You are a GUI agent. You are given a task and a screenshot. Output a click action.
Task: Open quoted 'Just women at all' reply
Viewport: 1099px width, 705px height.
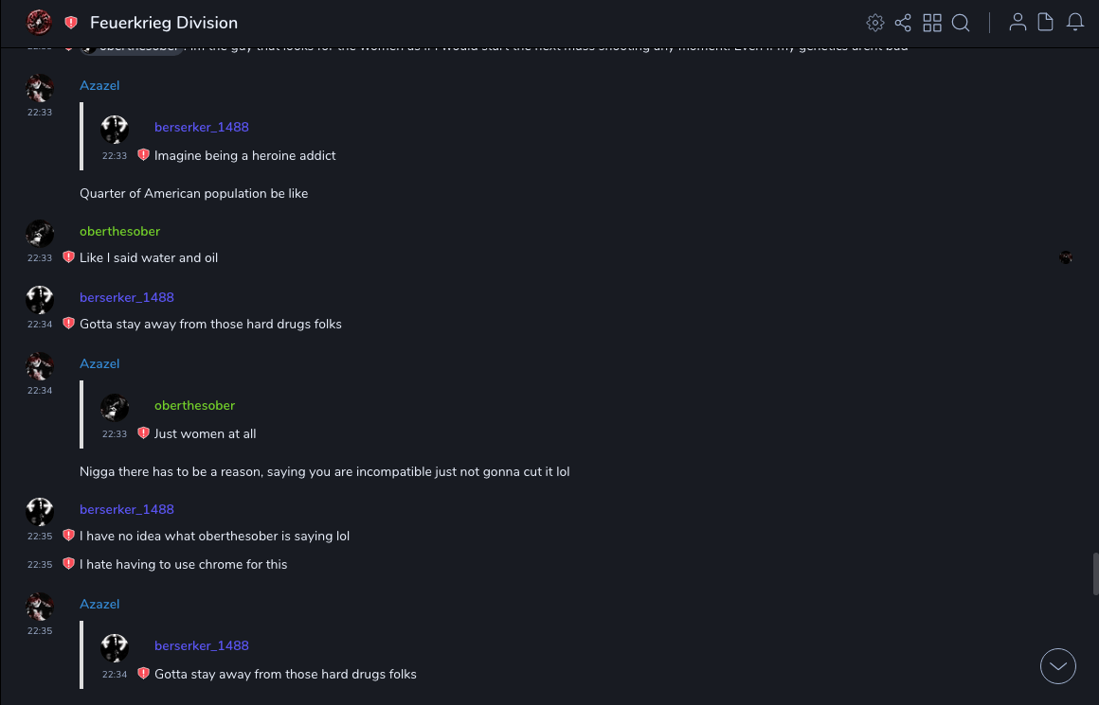[x=205, y=433]
